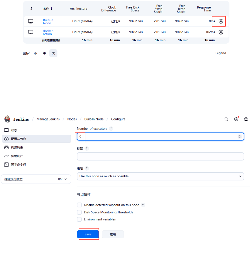Sort by 名称 column arrow

pos(51,9)
